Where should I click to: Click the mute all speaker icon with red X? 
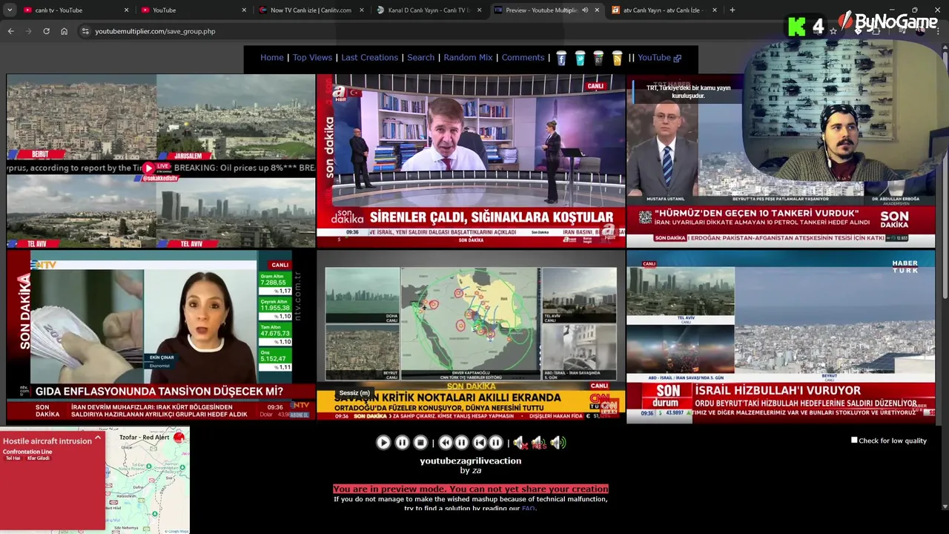pos(520,443)
